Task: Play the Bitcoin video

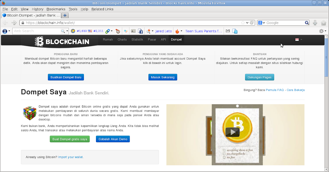Action: click(232, 132)
